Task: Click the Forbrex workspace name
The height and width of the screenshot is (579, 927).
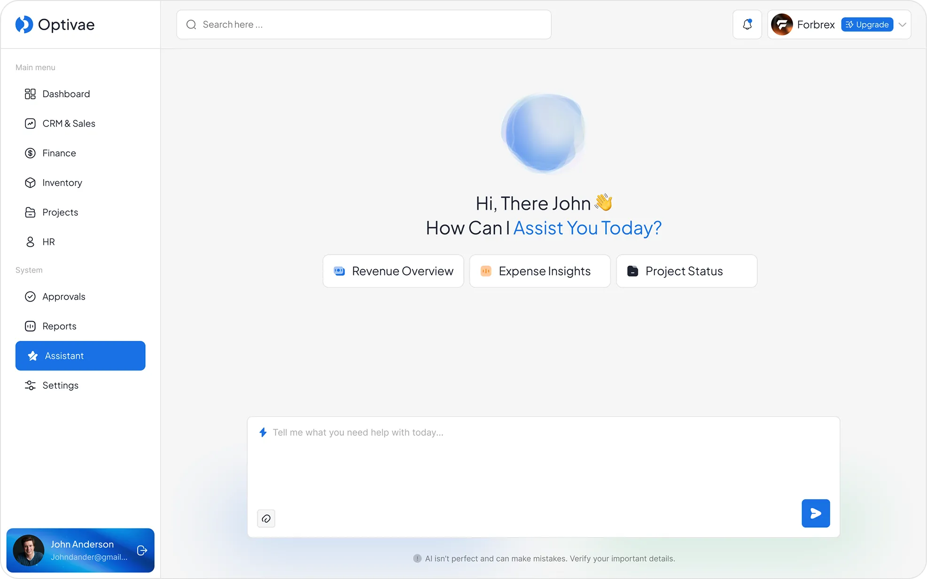Action: [x=816, y=24]
